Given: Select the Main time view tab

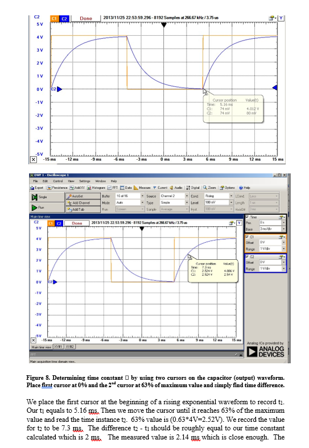Looking at the screenshot, I should (42, 347).
